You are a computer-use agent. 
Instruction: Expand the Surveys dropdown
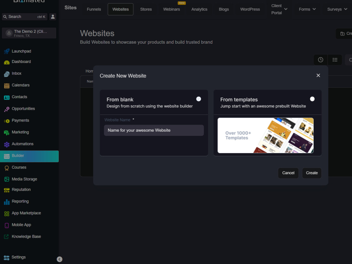point(337,9)
